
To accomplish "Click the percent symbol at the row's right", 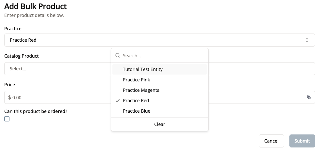I will pyautogui.click(x=309, y=97).
